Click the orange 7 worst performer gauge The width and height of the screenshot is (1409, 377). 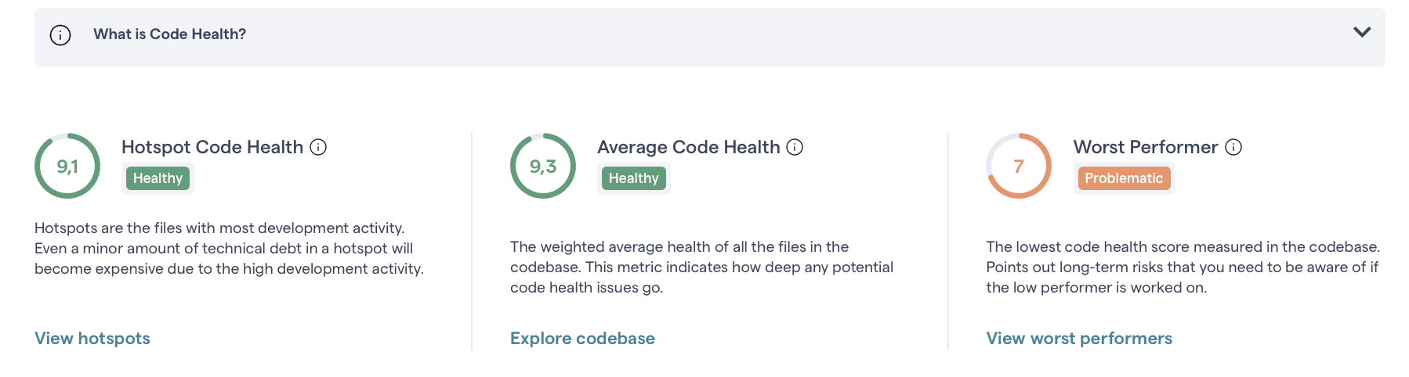point(1019,166)
